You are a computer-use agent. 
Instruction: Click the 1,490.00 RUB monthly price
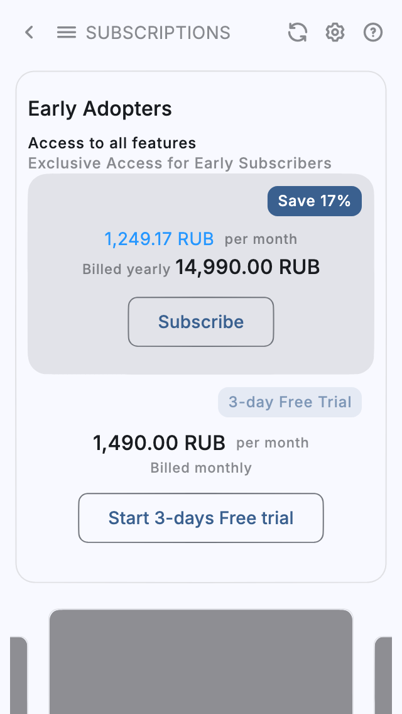click(159, 443)
